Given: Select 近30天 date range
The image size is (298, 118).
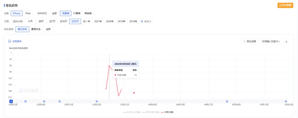Looking at the screenshot, I should click(63, 21).
